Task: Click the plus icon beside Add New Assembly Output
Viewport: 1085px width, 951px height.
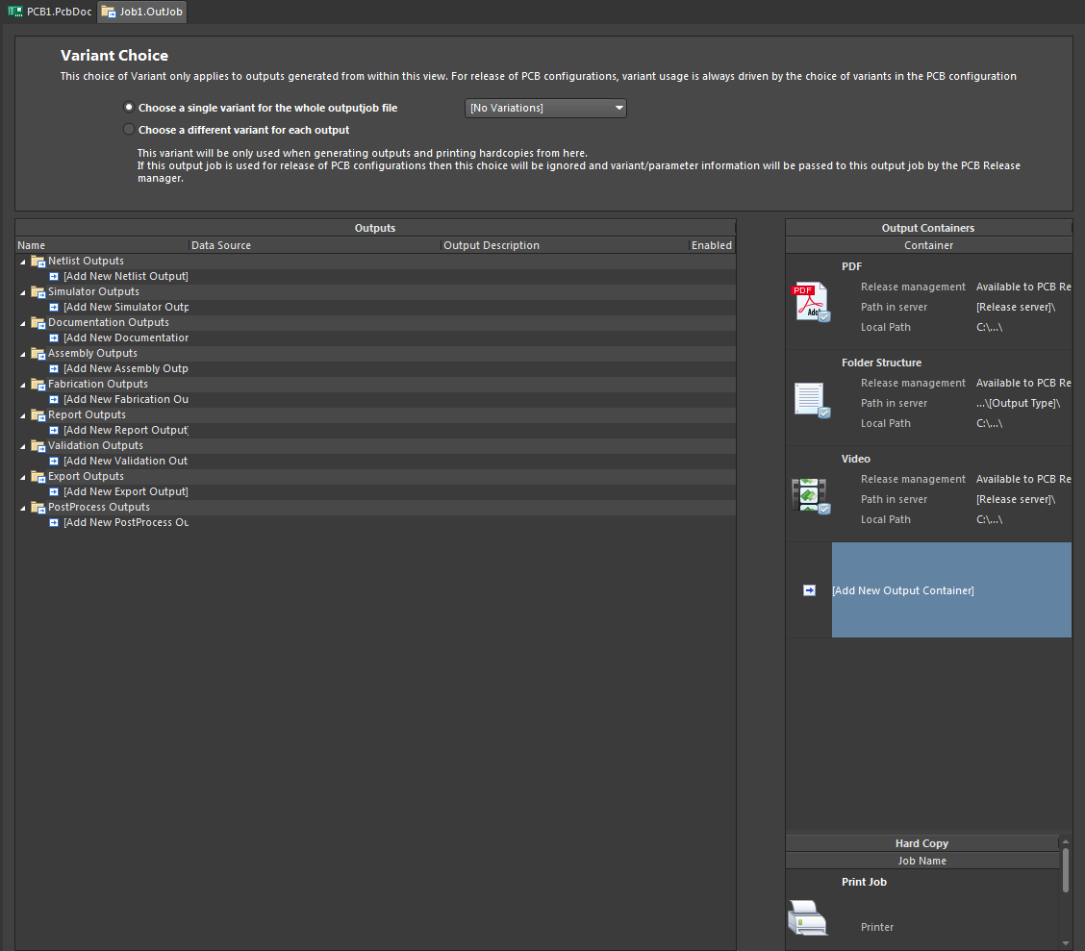Action: [x=53, y=368]
